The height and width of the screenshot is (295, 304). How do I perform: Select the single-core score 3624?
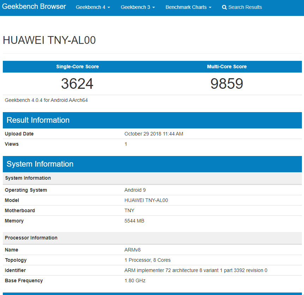click(x=77, y=84)
